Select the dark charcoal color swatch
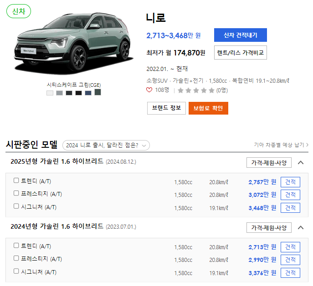The height and width of the screenshot is (286, 313). coord(69,93)
